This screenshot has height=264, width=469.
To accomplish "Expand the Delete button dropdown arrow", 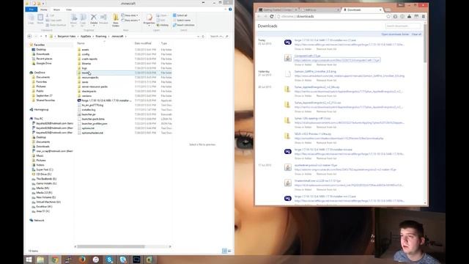I will [x=94, y=26].
